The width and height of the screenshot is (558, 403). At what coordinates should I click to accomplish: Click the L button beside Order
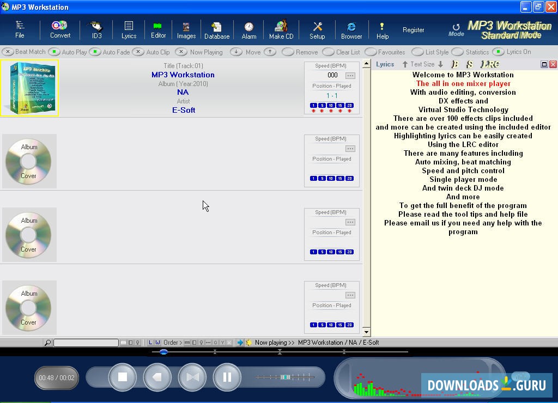(150, 343)
